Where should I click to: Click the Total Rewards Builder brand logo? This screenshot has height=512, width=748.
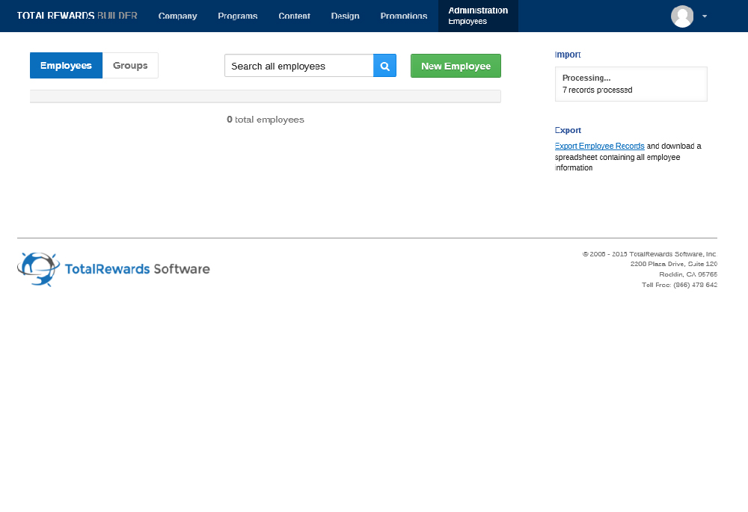pos(77,16)
